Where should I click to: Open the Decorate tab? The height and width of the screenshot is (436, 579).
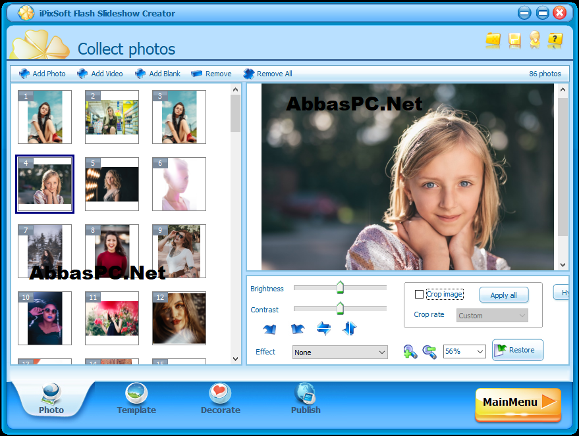pos(221,399)
